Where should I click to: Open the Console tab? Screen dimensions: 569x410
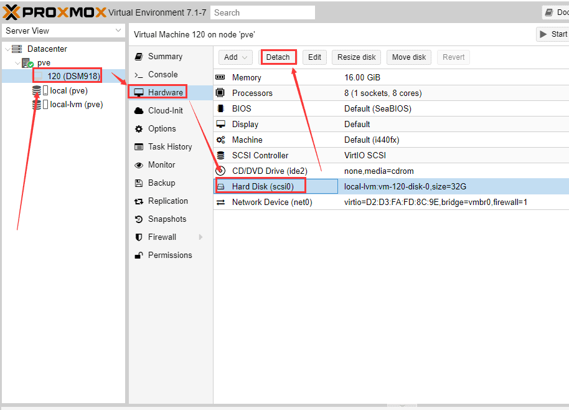(171, 74)
